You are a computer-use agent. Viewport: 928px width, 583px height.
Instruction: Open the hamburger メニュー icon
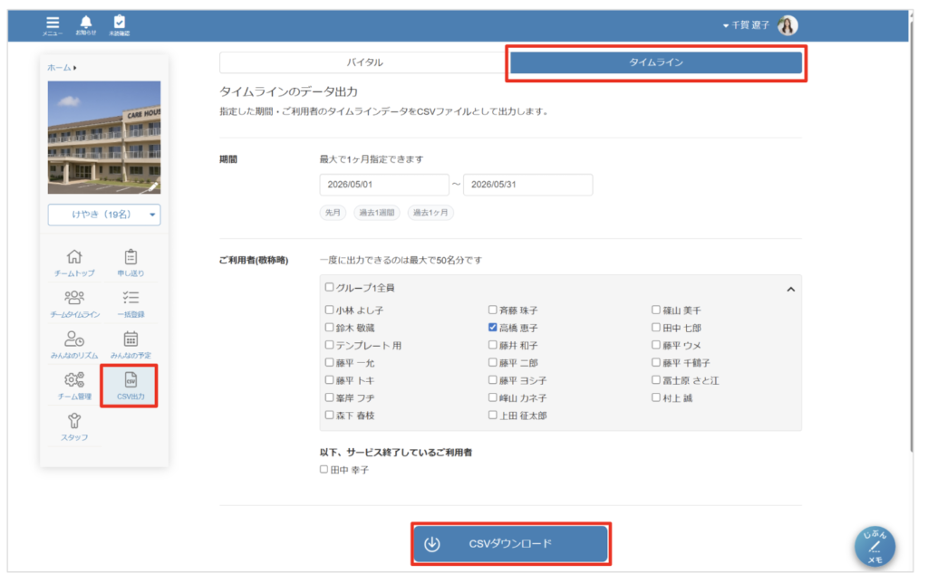click(53, 25)
